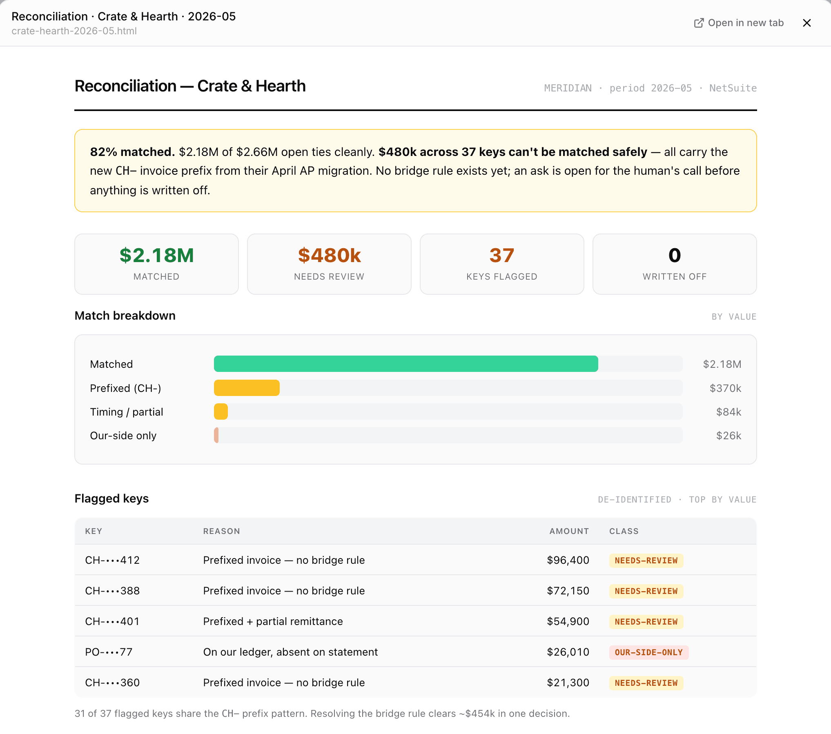Click the Prefixed (CH-) row label
This screenshot has height=734, width=831.
tap(125, 388)
